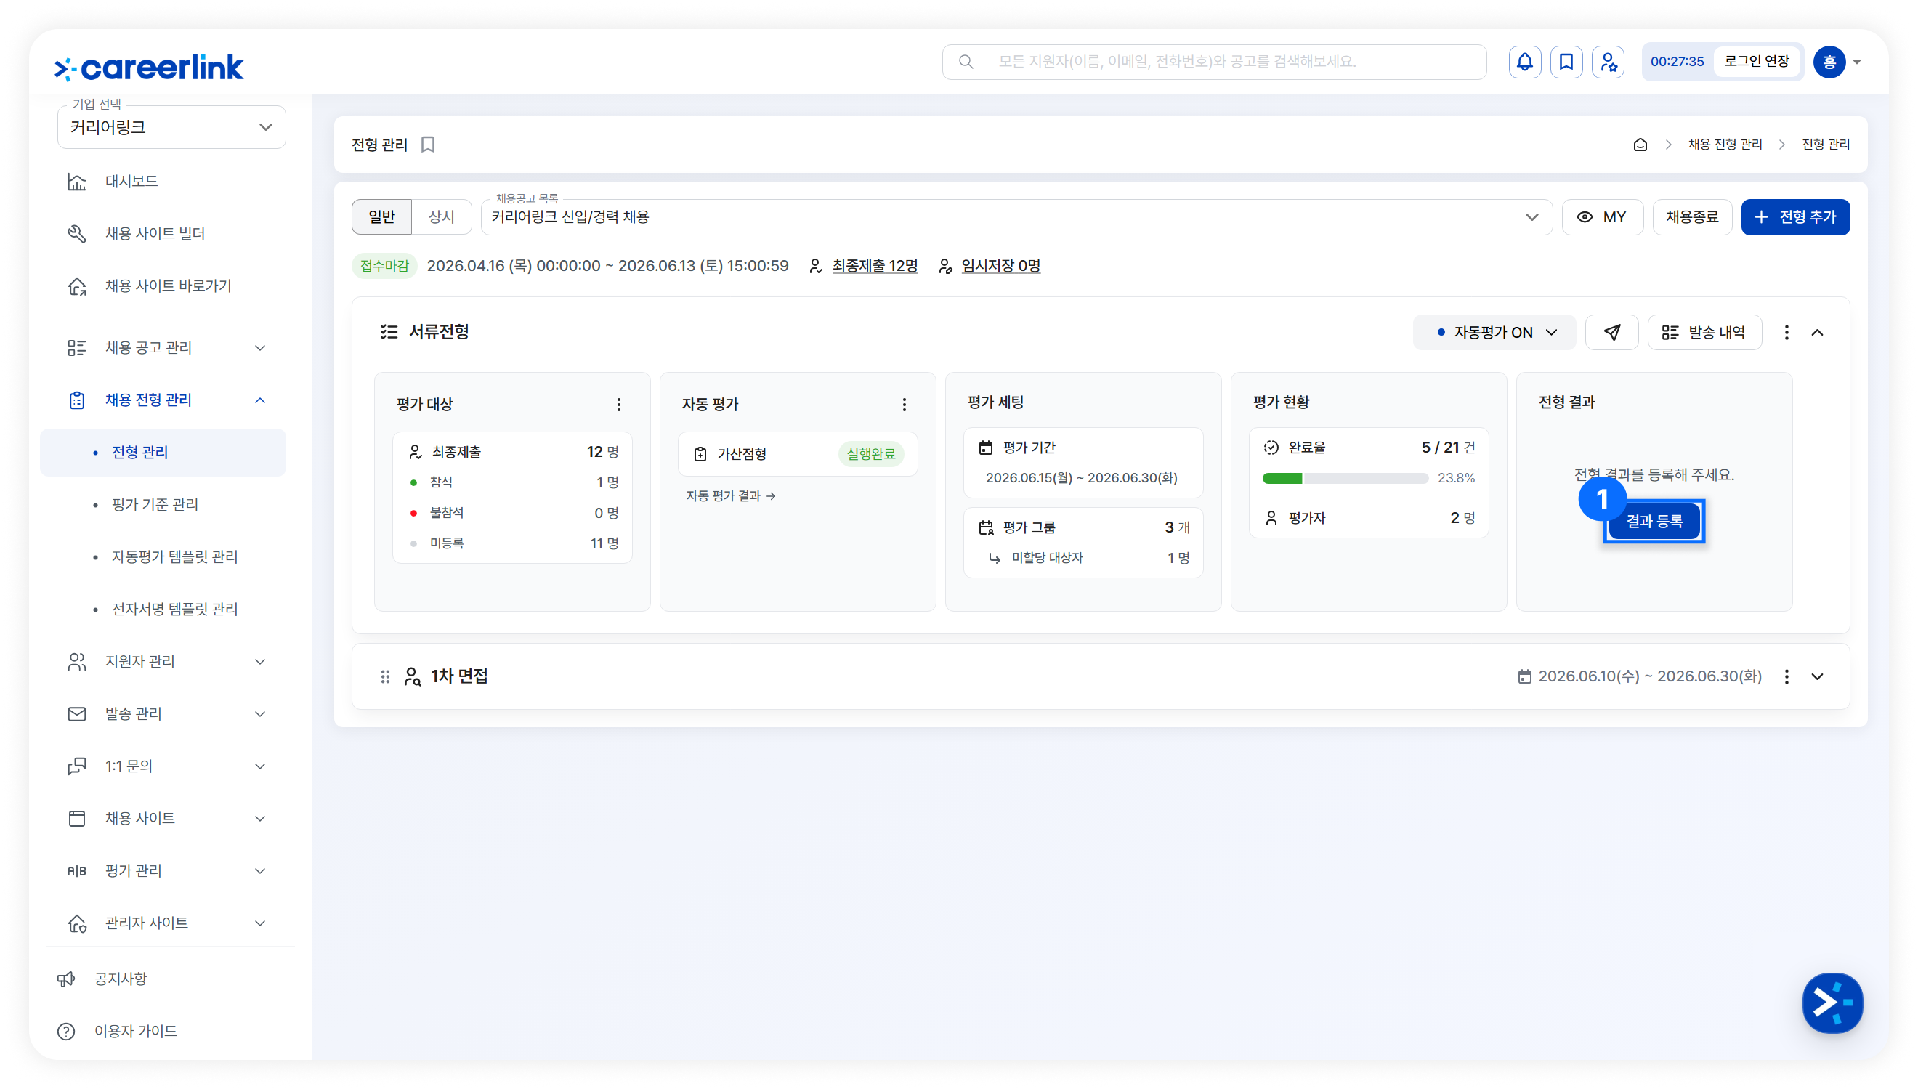Viewport: 1918px width, 1089px height.
Task: Click the 결과 등록 button
Action: (1654, 522)
